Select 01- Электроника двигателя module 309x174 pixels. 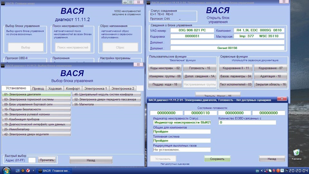pyautogui.click(x=36, y=94)
